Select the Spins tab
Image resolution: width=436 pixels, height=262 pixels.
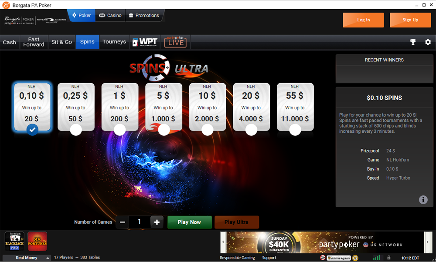(x=87, y=42)
